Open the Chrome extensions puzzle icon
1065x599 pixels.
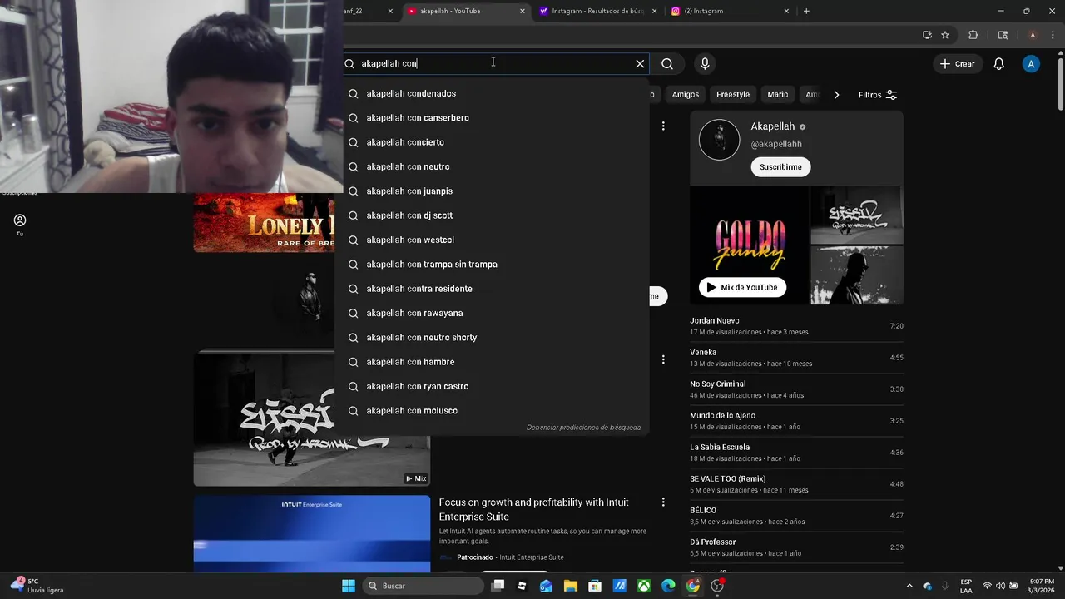[x=973, y=35]
